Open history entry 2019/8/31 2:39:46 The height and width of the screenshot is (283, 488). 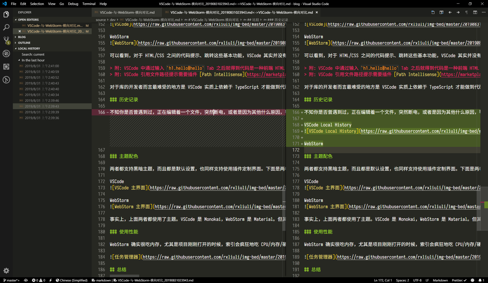pyautogui.click(x=52, y=100)
